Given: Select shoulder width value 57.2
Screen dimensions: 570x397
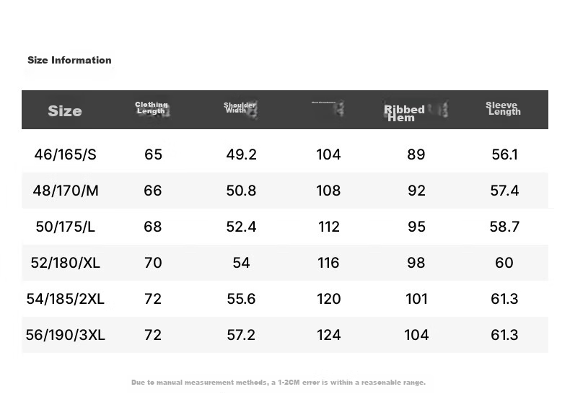Looking at the screenshot, I should pyautogui.click(x=241, y=335).
